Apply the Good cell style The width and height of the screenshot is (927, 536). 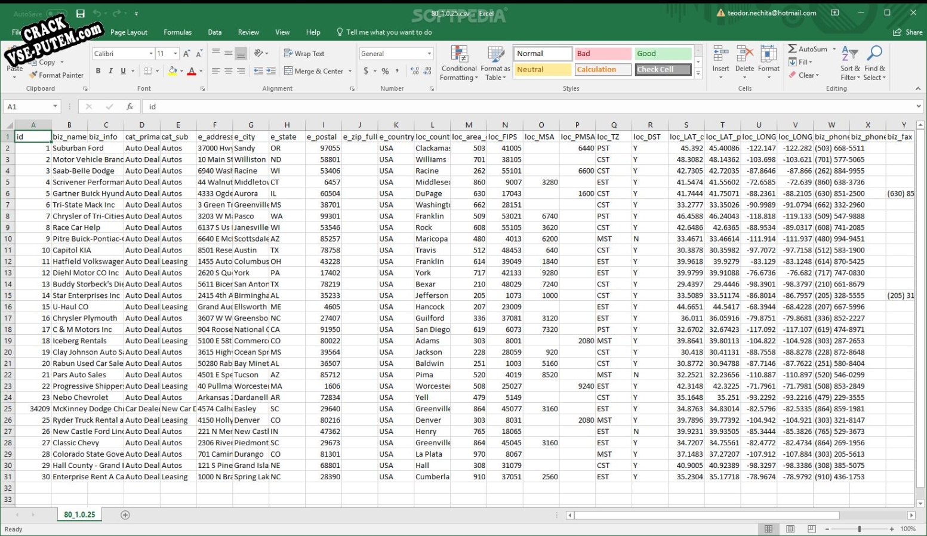click(663, 54)
